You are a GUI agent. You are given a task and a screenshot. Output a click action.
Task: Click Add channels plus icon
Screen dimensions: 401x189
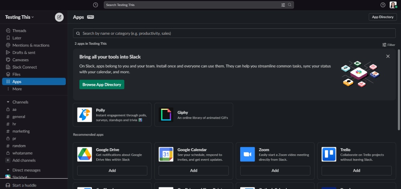point(8,161)
